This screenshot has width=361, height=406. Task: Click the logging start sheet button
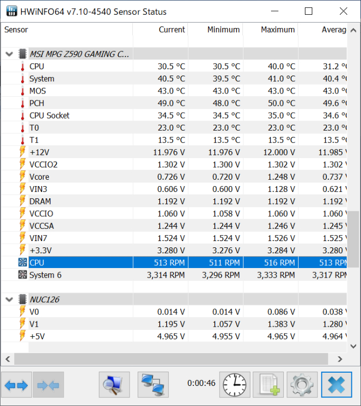pos(268,385)
